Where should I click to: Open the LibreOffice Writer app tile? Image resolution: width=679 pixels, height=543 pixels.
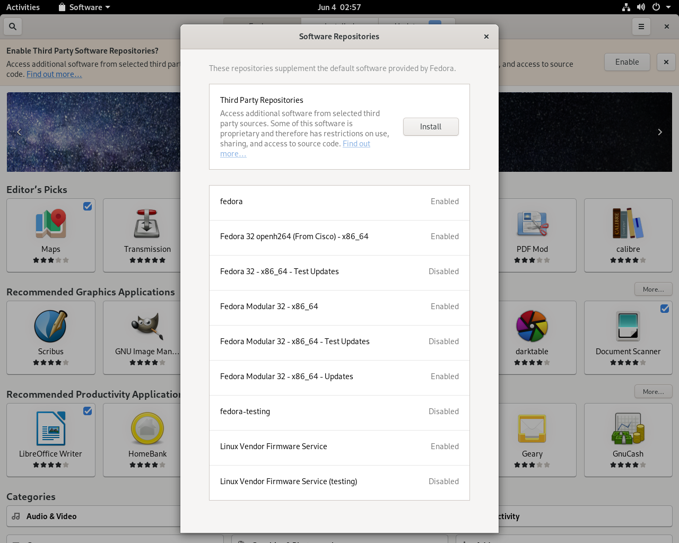coord(51,440)
